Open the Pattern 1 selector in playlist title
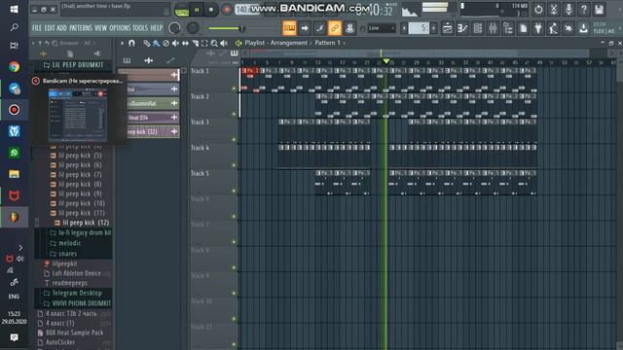 (x=327, y=43)
